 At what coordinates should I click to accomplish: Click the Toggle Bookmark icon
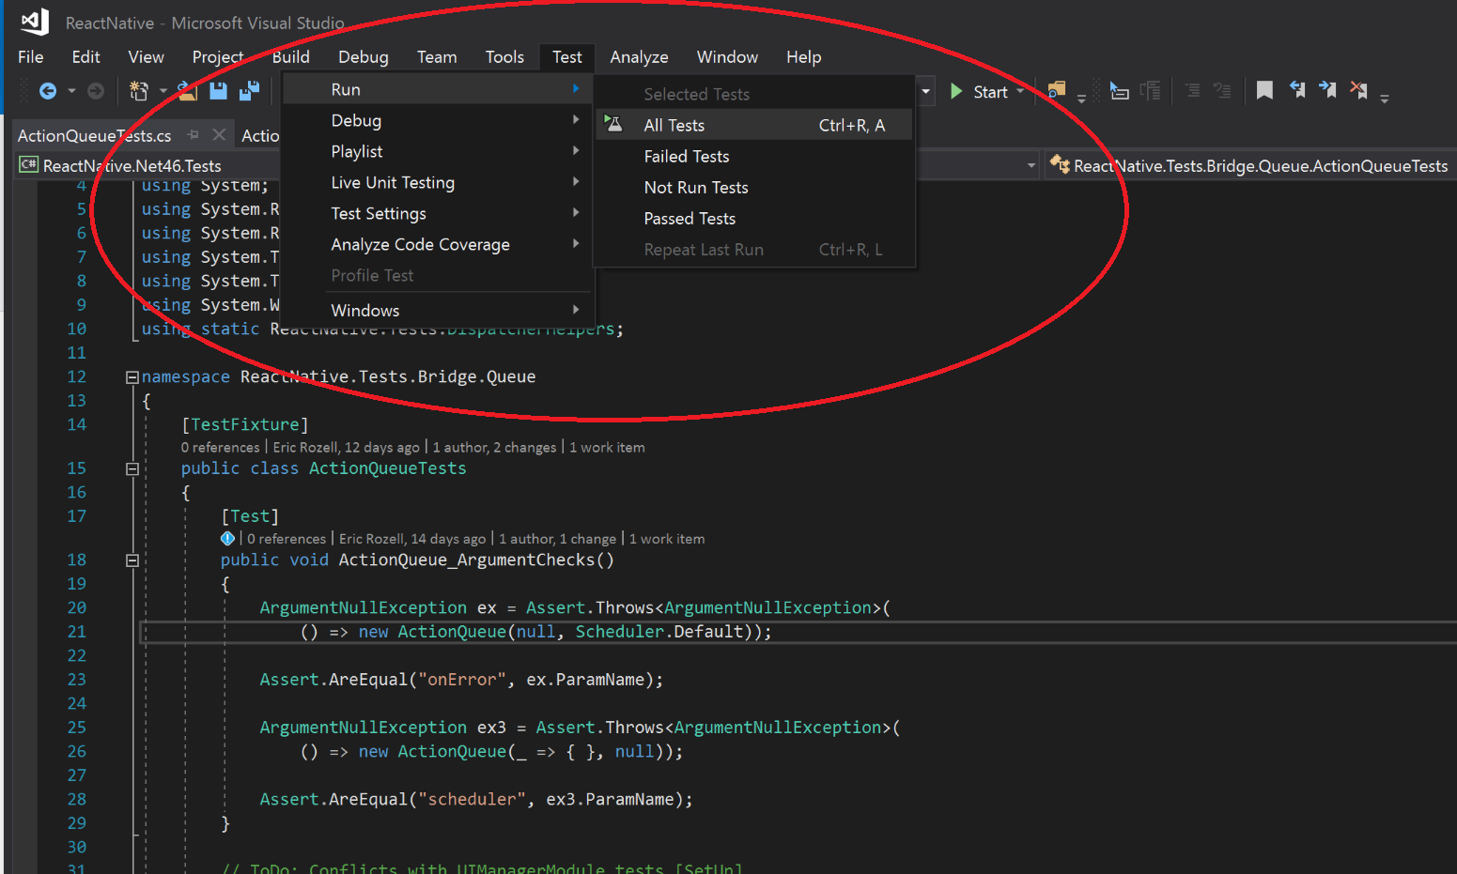tap(1264, 91)
